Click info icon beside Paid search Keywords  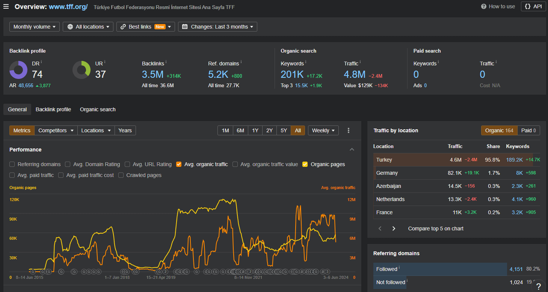click(438, 62)
